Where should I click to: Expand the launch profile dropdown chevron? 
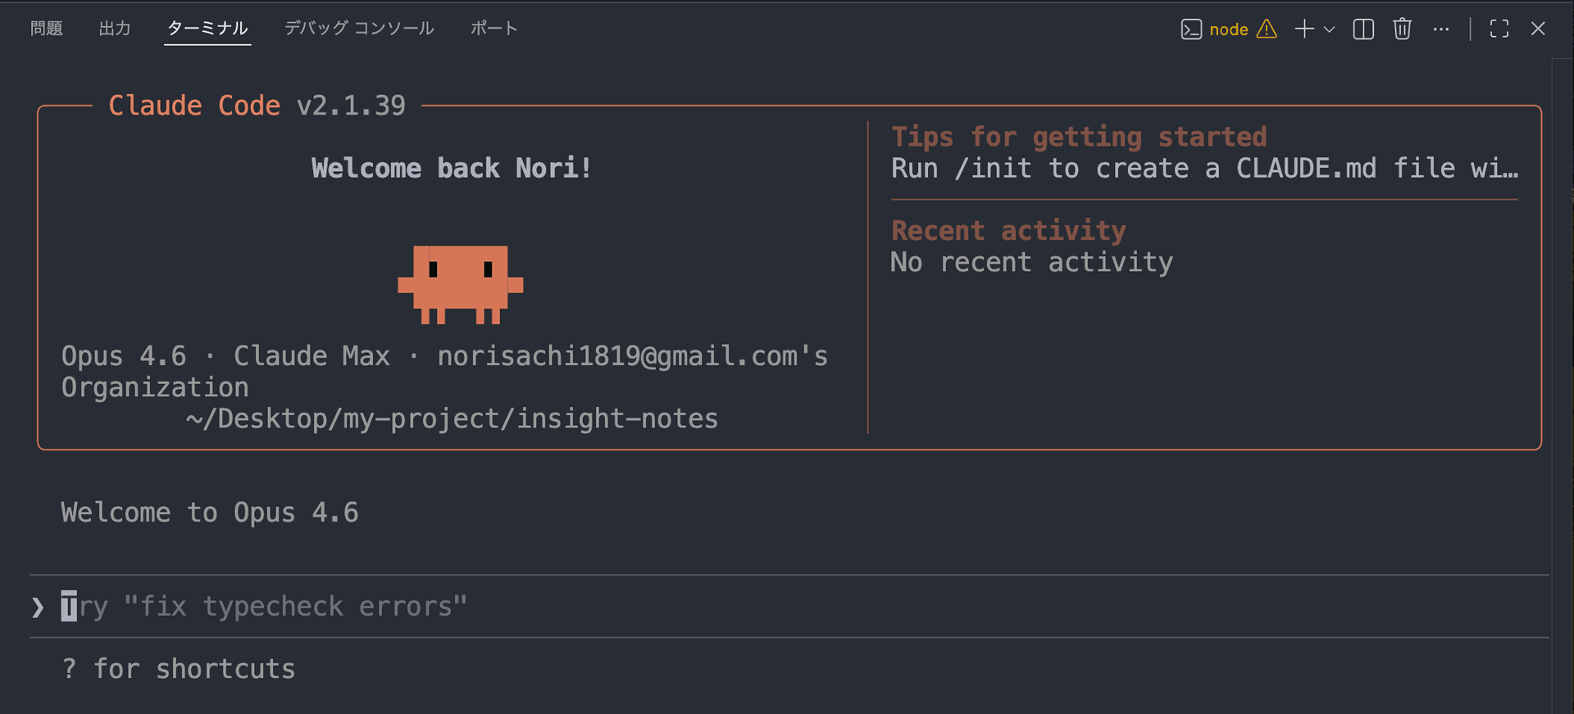coord(1330,29)
